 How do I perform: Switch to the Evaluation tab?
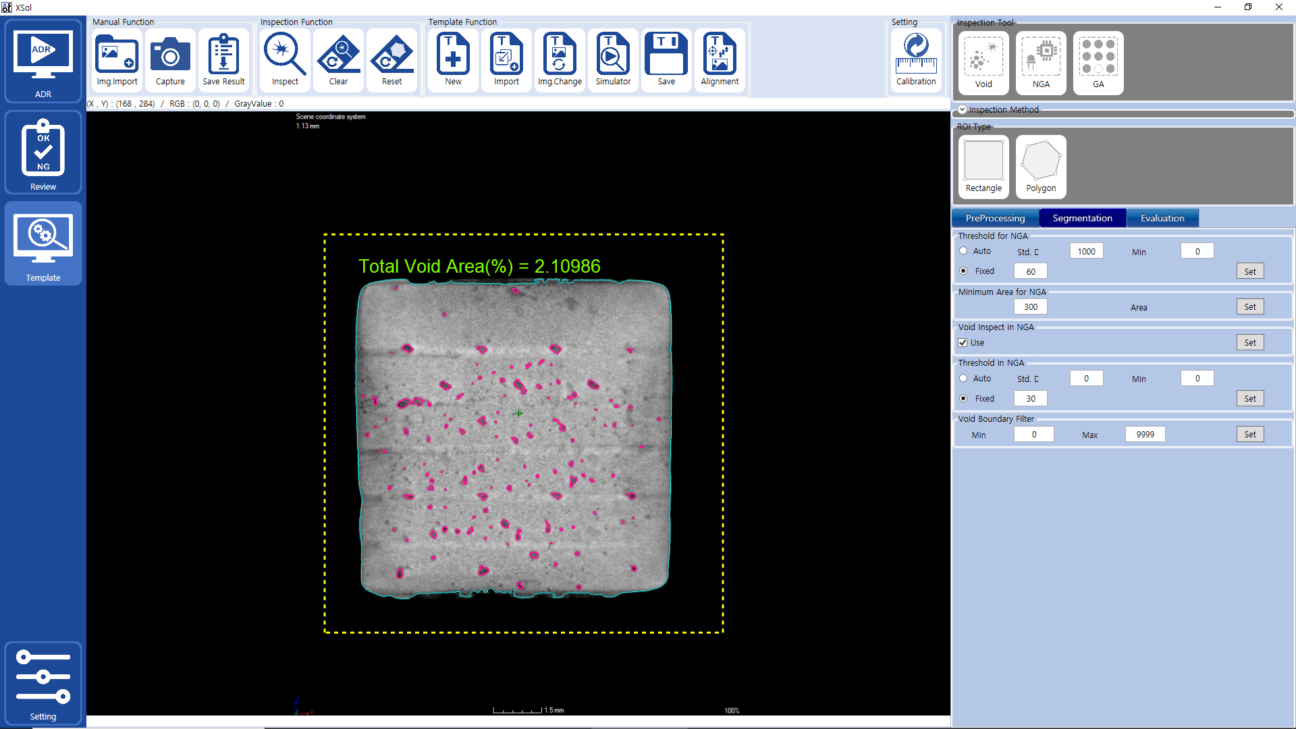point(1162,218)
